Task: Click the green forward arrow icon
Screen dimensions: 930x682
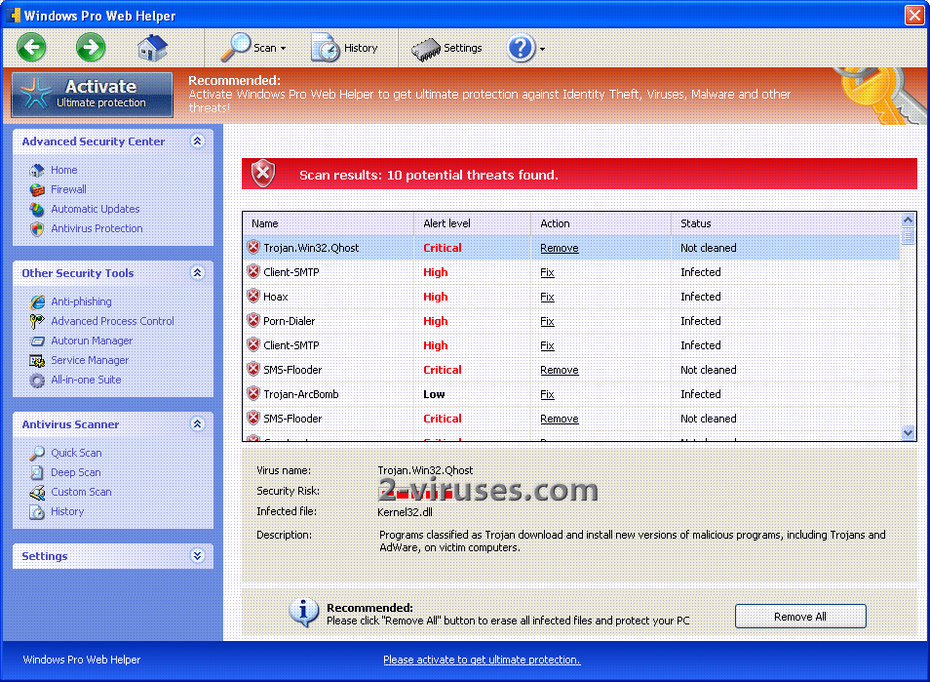Action: [x=91, y=47]
